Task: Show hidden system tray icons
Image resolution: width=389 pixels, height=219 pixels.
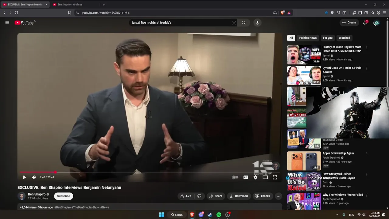Action: 337,215
